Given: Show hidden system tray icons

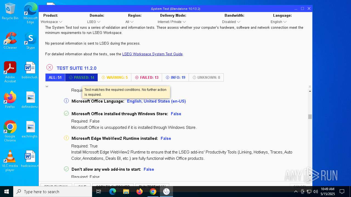Looking at the screenshot, I should (296, 192).
